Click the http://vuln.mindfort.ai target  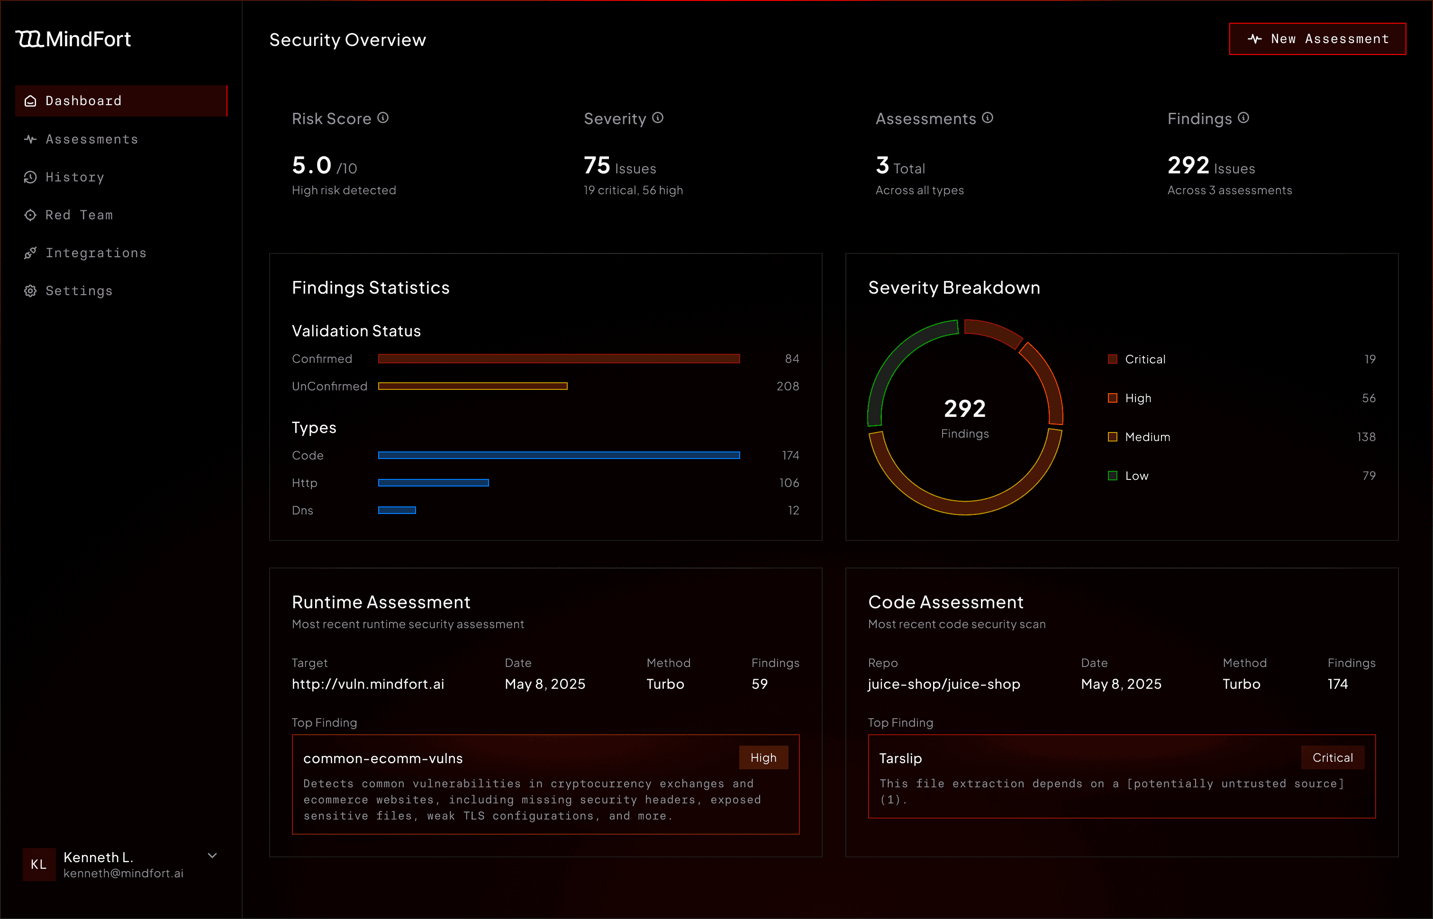point(368,684)
